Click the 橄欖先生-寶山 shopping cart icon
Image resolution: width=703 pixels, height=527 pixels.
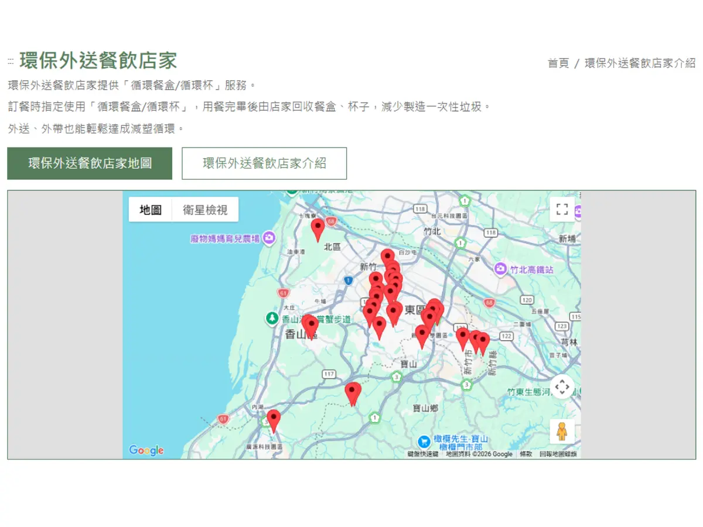424,442
